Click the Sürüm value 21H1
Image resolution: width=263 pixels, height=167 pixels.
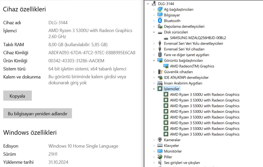pyautogui.click(x=53, y=154)
